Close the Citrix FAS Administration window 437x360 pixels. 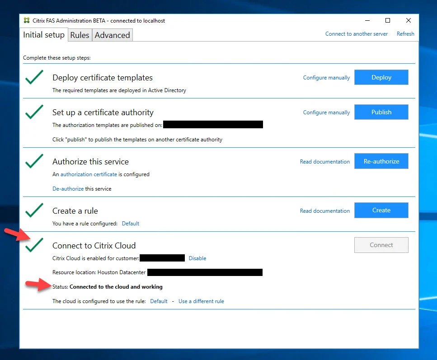[408, 20]
